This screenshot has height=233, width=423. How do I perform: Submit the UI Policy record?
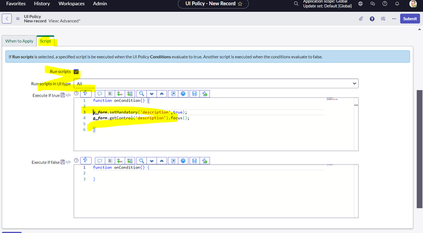(x=410, y=19)
